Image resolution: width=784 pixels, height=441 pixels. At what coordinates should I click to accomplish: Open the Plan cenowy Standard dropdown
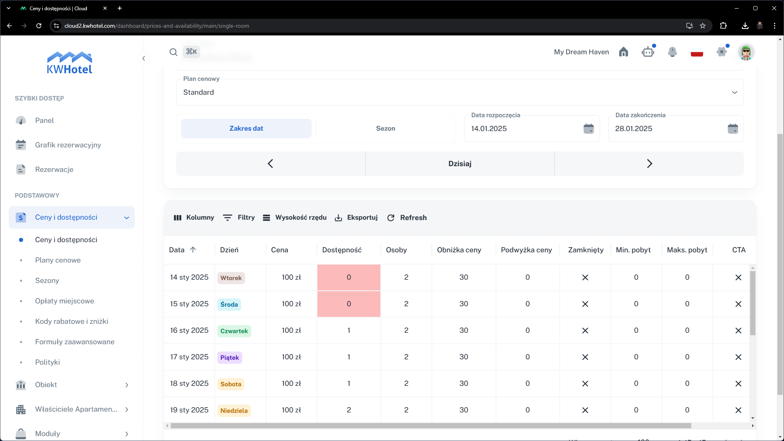coord(460,92)
